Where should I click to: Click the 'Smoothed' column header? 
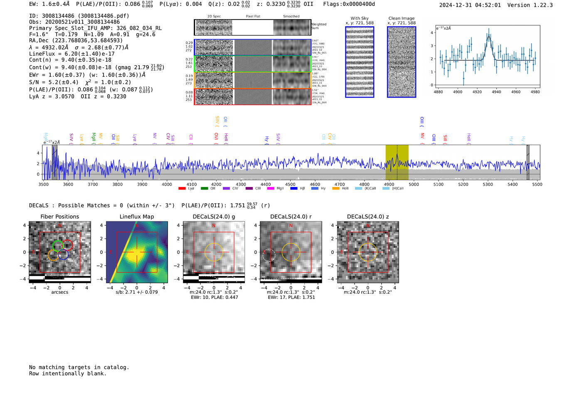tap(291, 17)
